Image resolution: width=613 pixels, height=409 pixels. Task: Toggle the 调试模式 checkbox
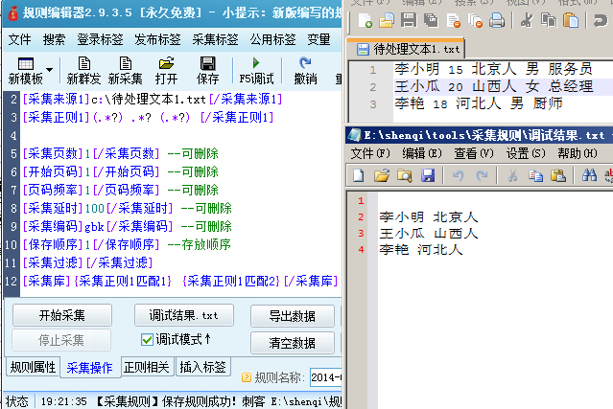(147, 339)
